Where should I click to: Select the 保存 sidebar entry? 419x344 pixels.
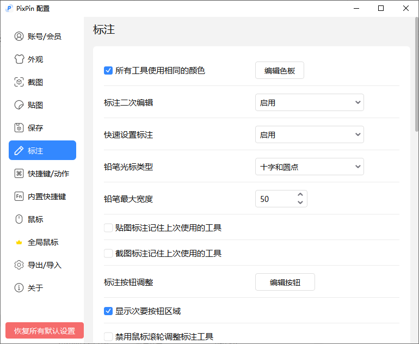(x=42, y=128)
